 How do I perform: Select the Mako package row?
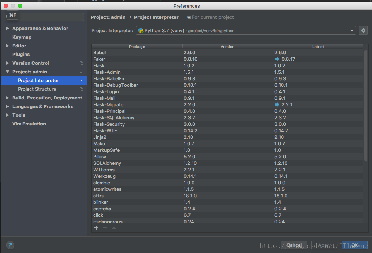[x=227, y=144]
